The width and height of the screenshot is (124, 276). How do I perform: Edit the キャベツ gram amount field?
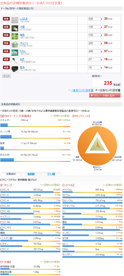94,43
